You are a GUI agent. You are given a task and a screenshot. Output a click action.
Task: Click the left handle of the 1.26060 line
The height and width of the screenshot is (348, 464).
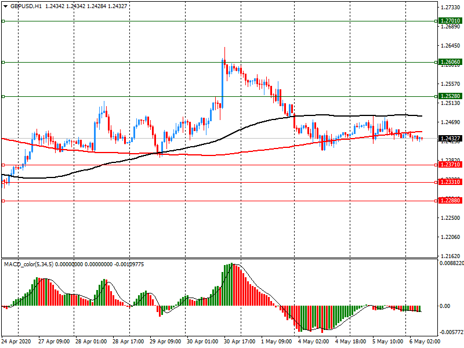3,63
